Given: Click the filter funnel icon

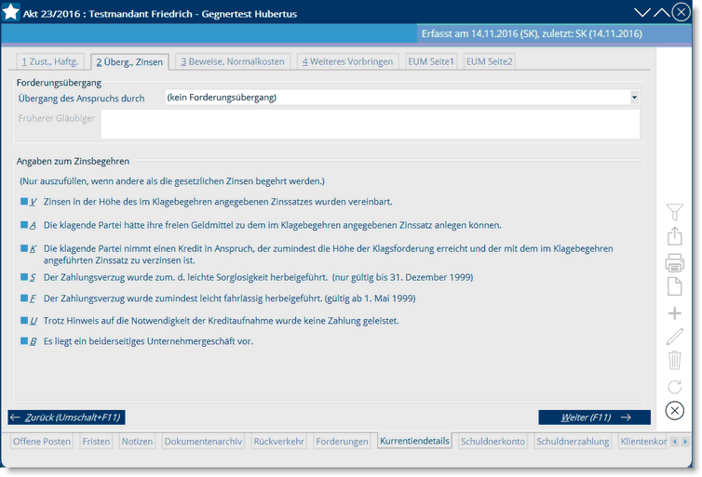Looking at the screenshot, I should [674, 212].
